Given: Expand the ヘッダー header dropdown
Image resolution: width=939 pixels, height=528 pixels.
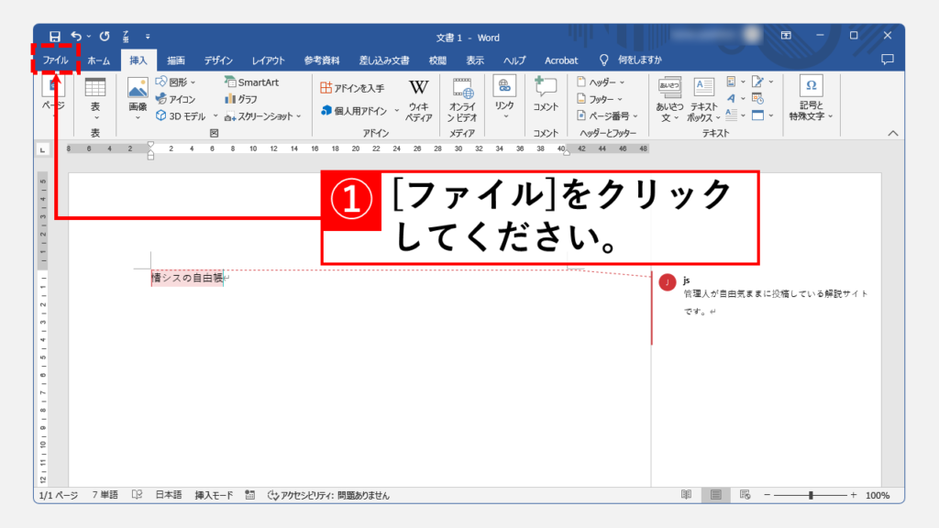Looking at the screenshot, I should tap(601, 82).
